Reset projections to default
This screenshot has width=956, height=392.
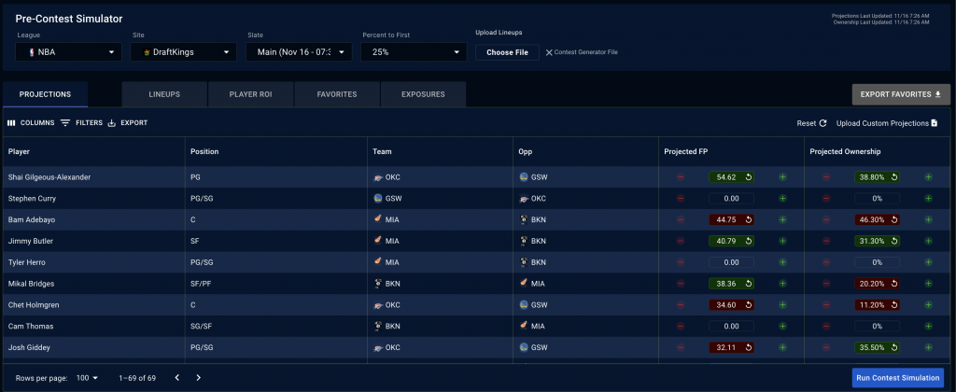point(811,123)
